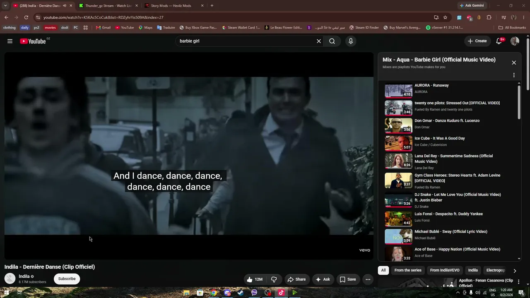Open the Indila channel avatar
This screenshot has height=298, width=530.
point(10,279)
